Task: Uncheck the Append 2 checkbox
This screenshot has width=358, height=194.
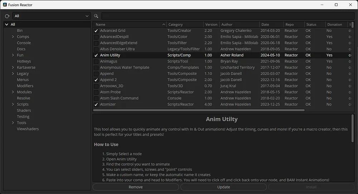Action: pos(96,80)
